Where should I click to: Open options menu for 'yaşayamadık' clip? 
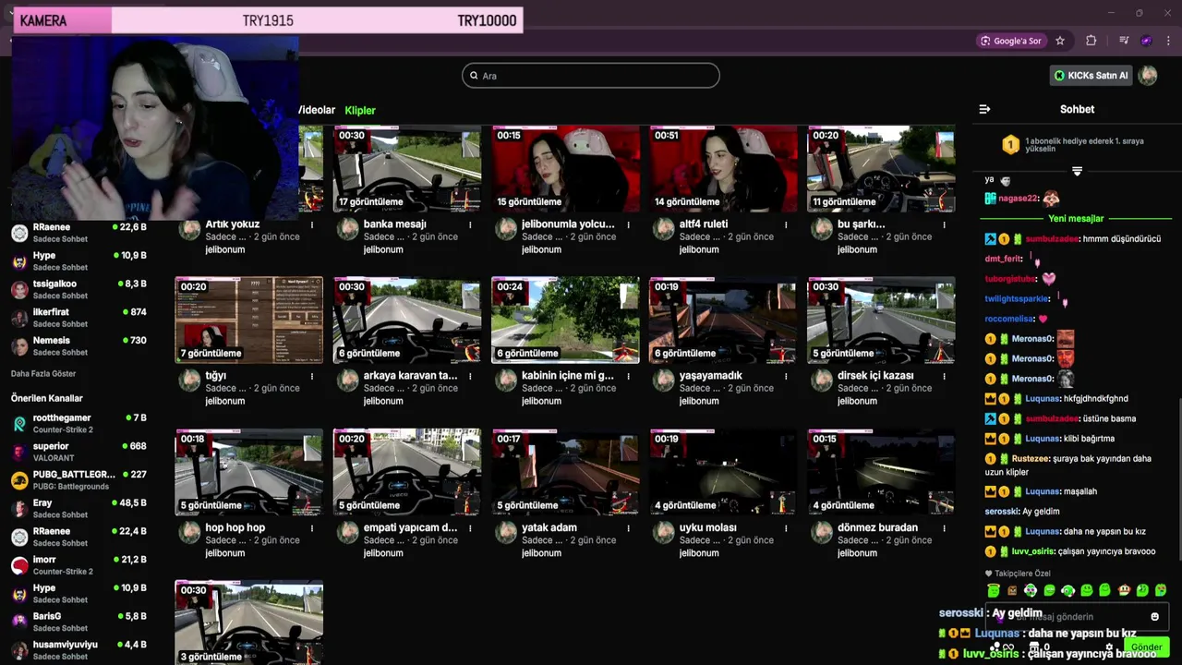[786, 376]
